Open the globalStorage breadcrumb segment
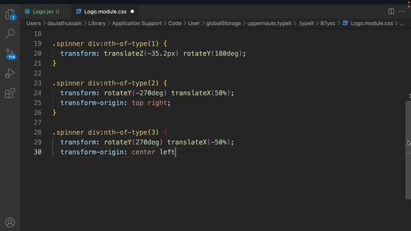Image resolution: width=411 pixels, height=231 pixels. coord(223,23)
